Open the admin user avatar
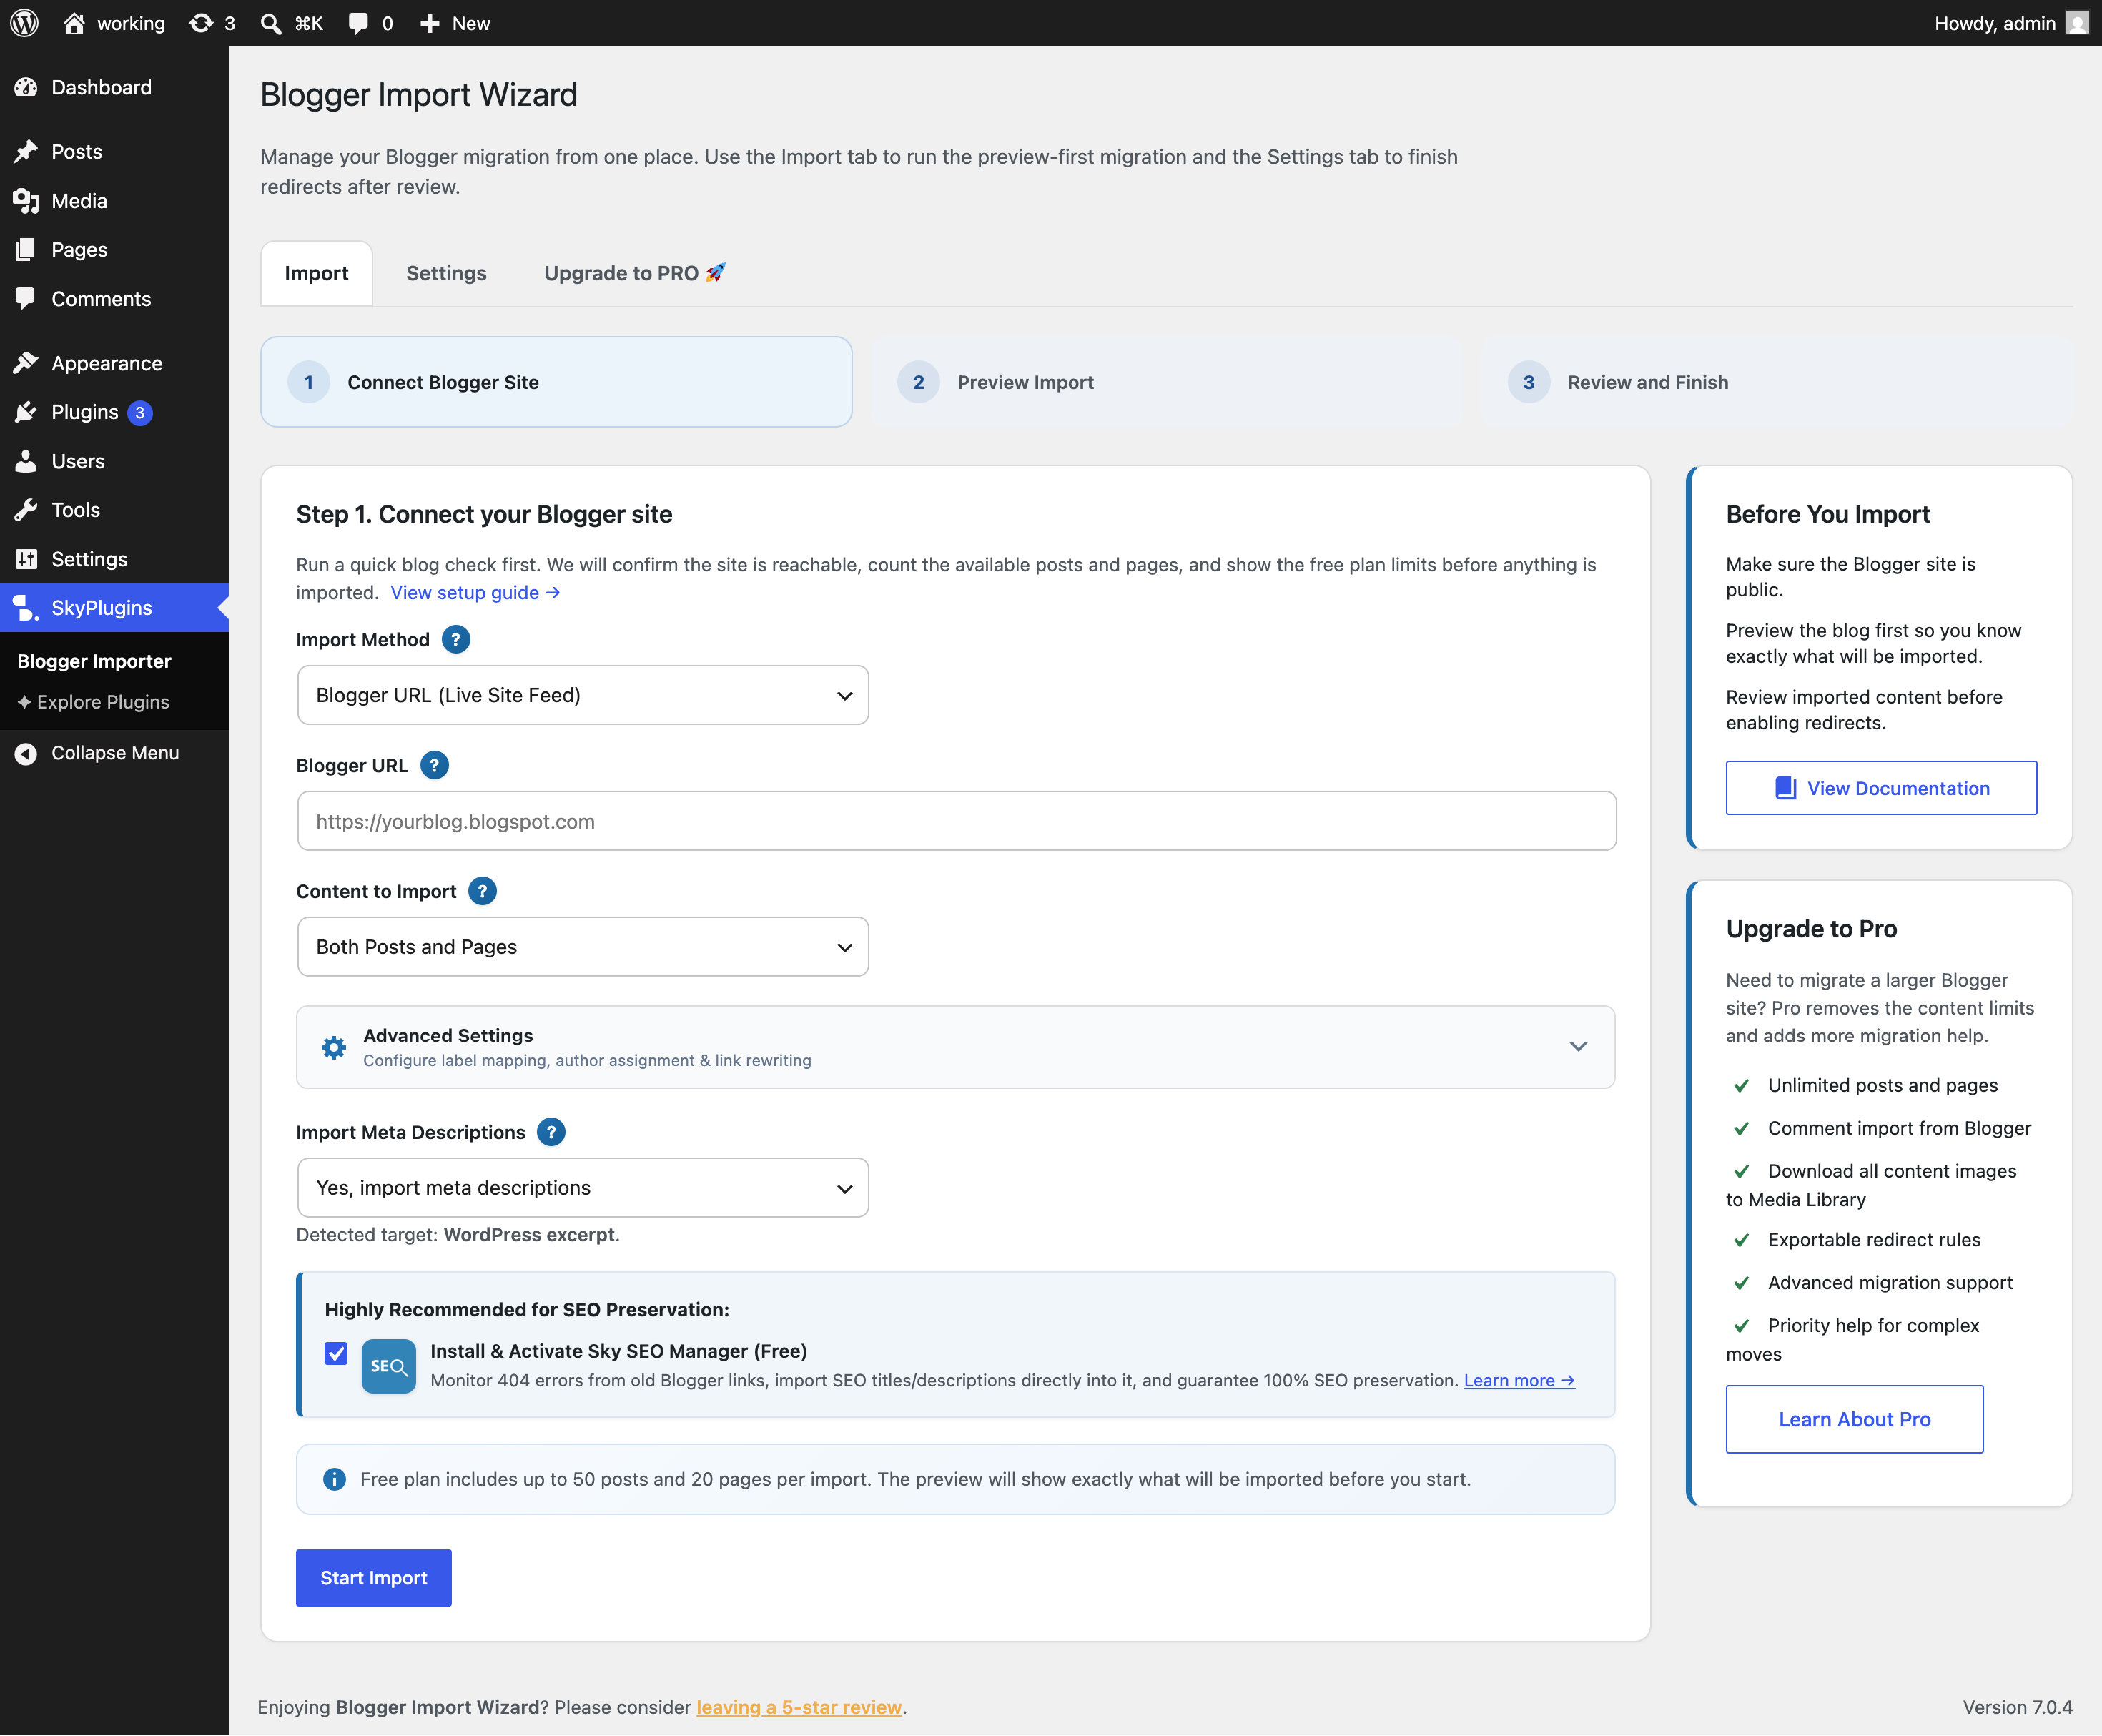2102x1736 pixels. (2077, 23)
